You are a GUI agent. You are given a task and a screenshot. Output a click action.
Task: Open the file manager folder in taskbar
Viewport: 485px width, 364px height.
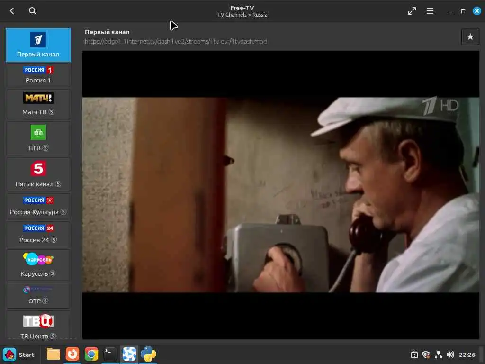(x=53, y=355)
